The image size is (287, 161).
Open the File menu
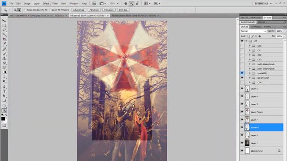pos(11,4)
